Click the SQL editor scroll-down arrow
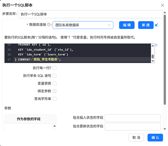The image size is (168, 146). click(153, 61)
